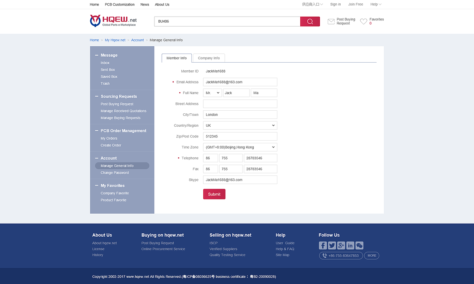Screen dimensions: 474x284
Task: Open Company Favorite in the sidebar
Action: point(115,193)
